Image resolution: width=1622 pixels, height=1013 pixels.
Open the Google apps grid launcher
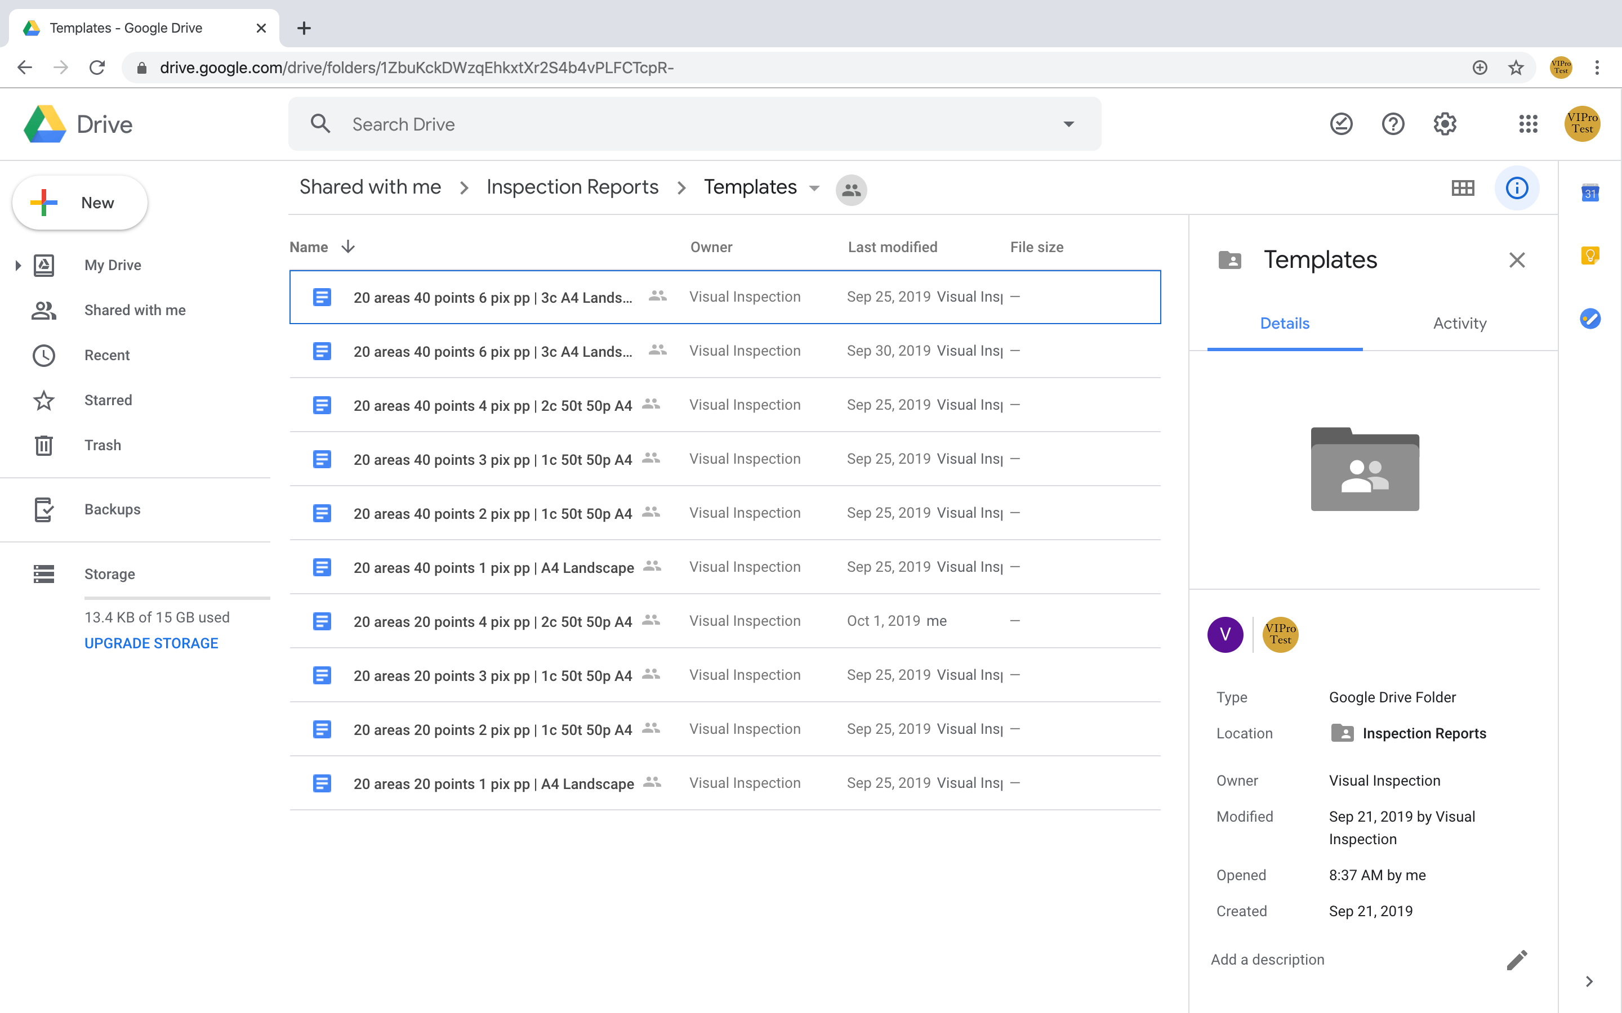pos(1528,124)
